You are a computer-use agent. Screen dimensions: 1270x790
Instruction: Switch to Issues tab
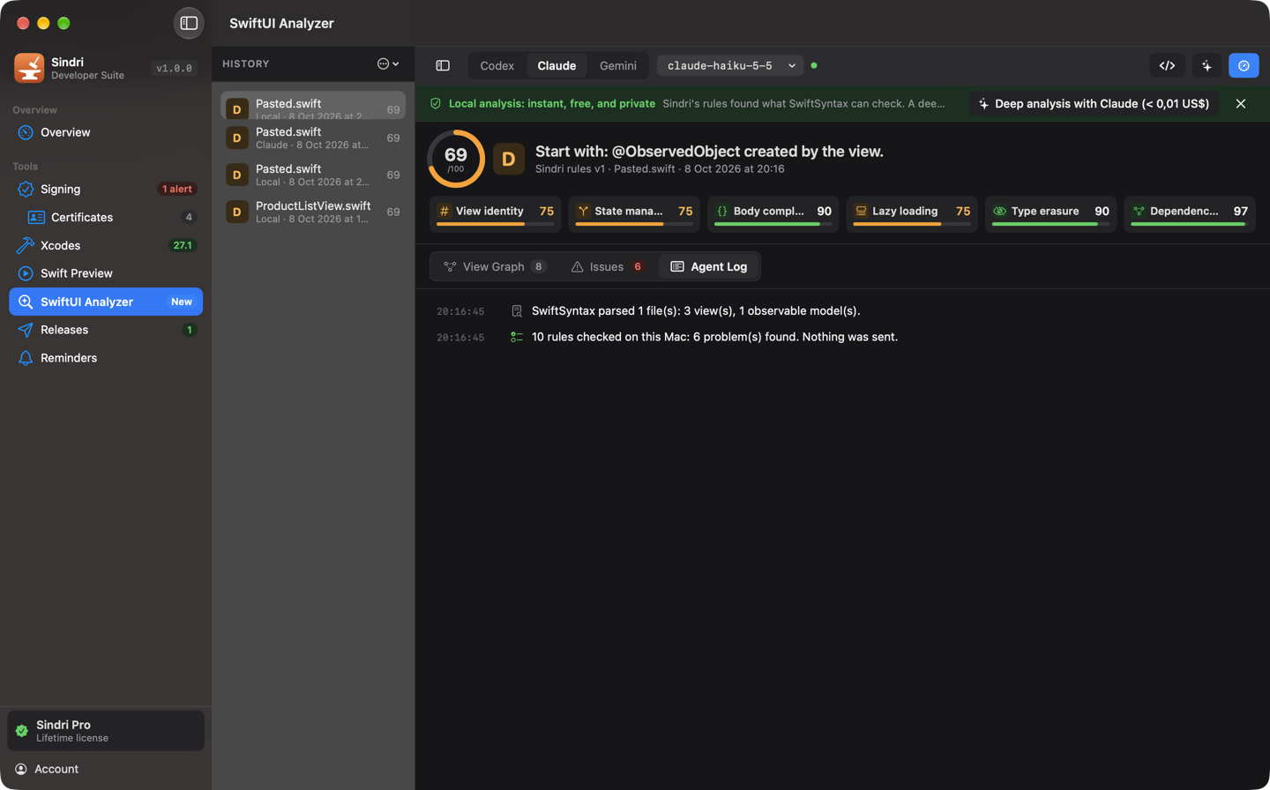[607, 266]
